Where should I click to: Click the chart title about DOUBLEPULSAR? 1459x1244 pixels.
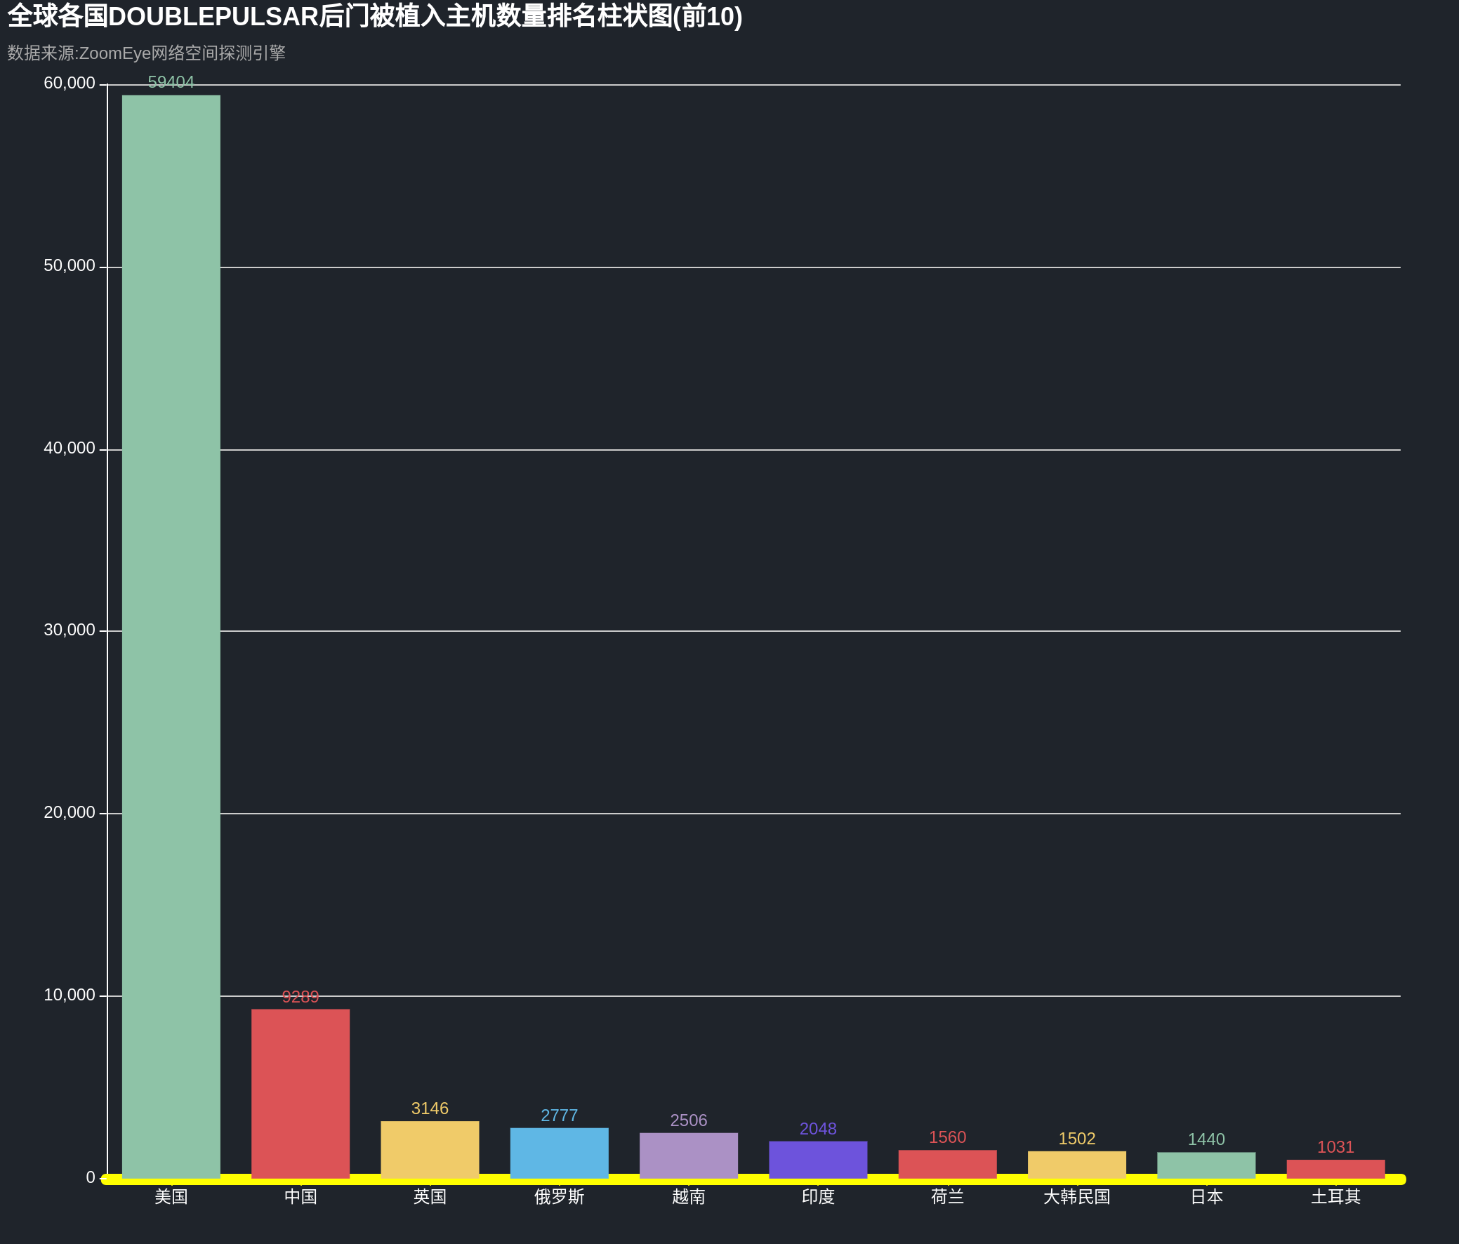click(375, 16)
